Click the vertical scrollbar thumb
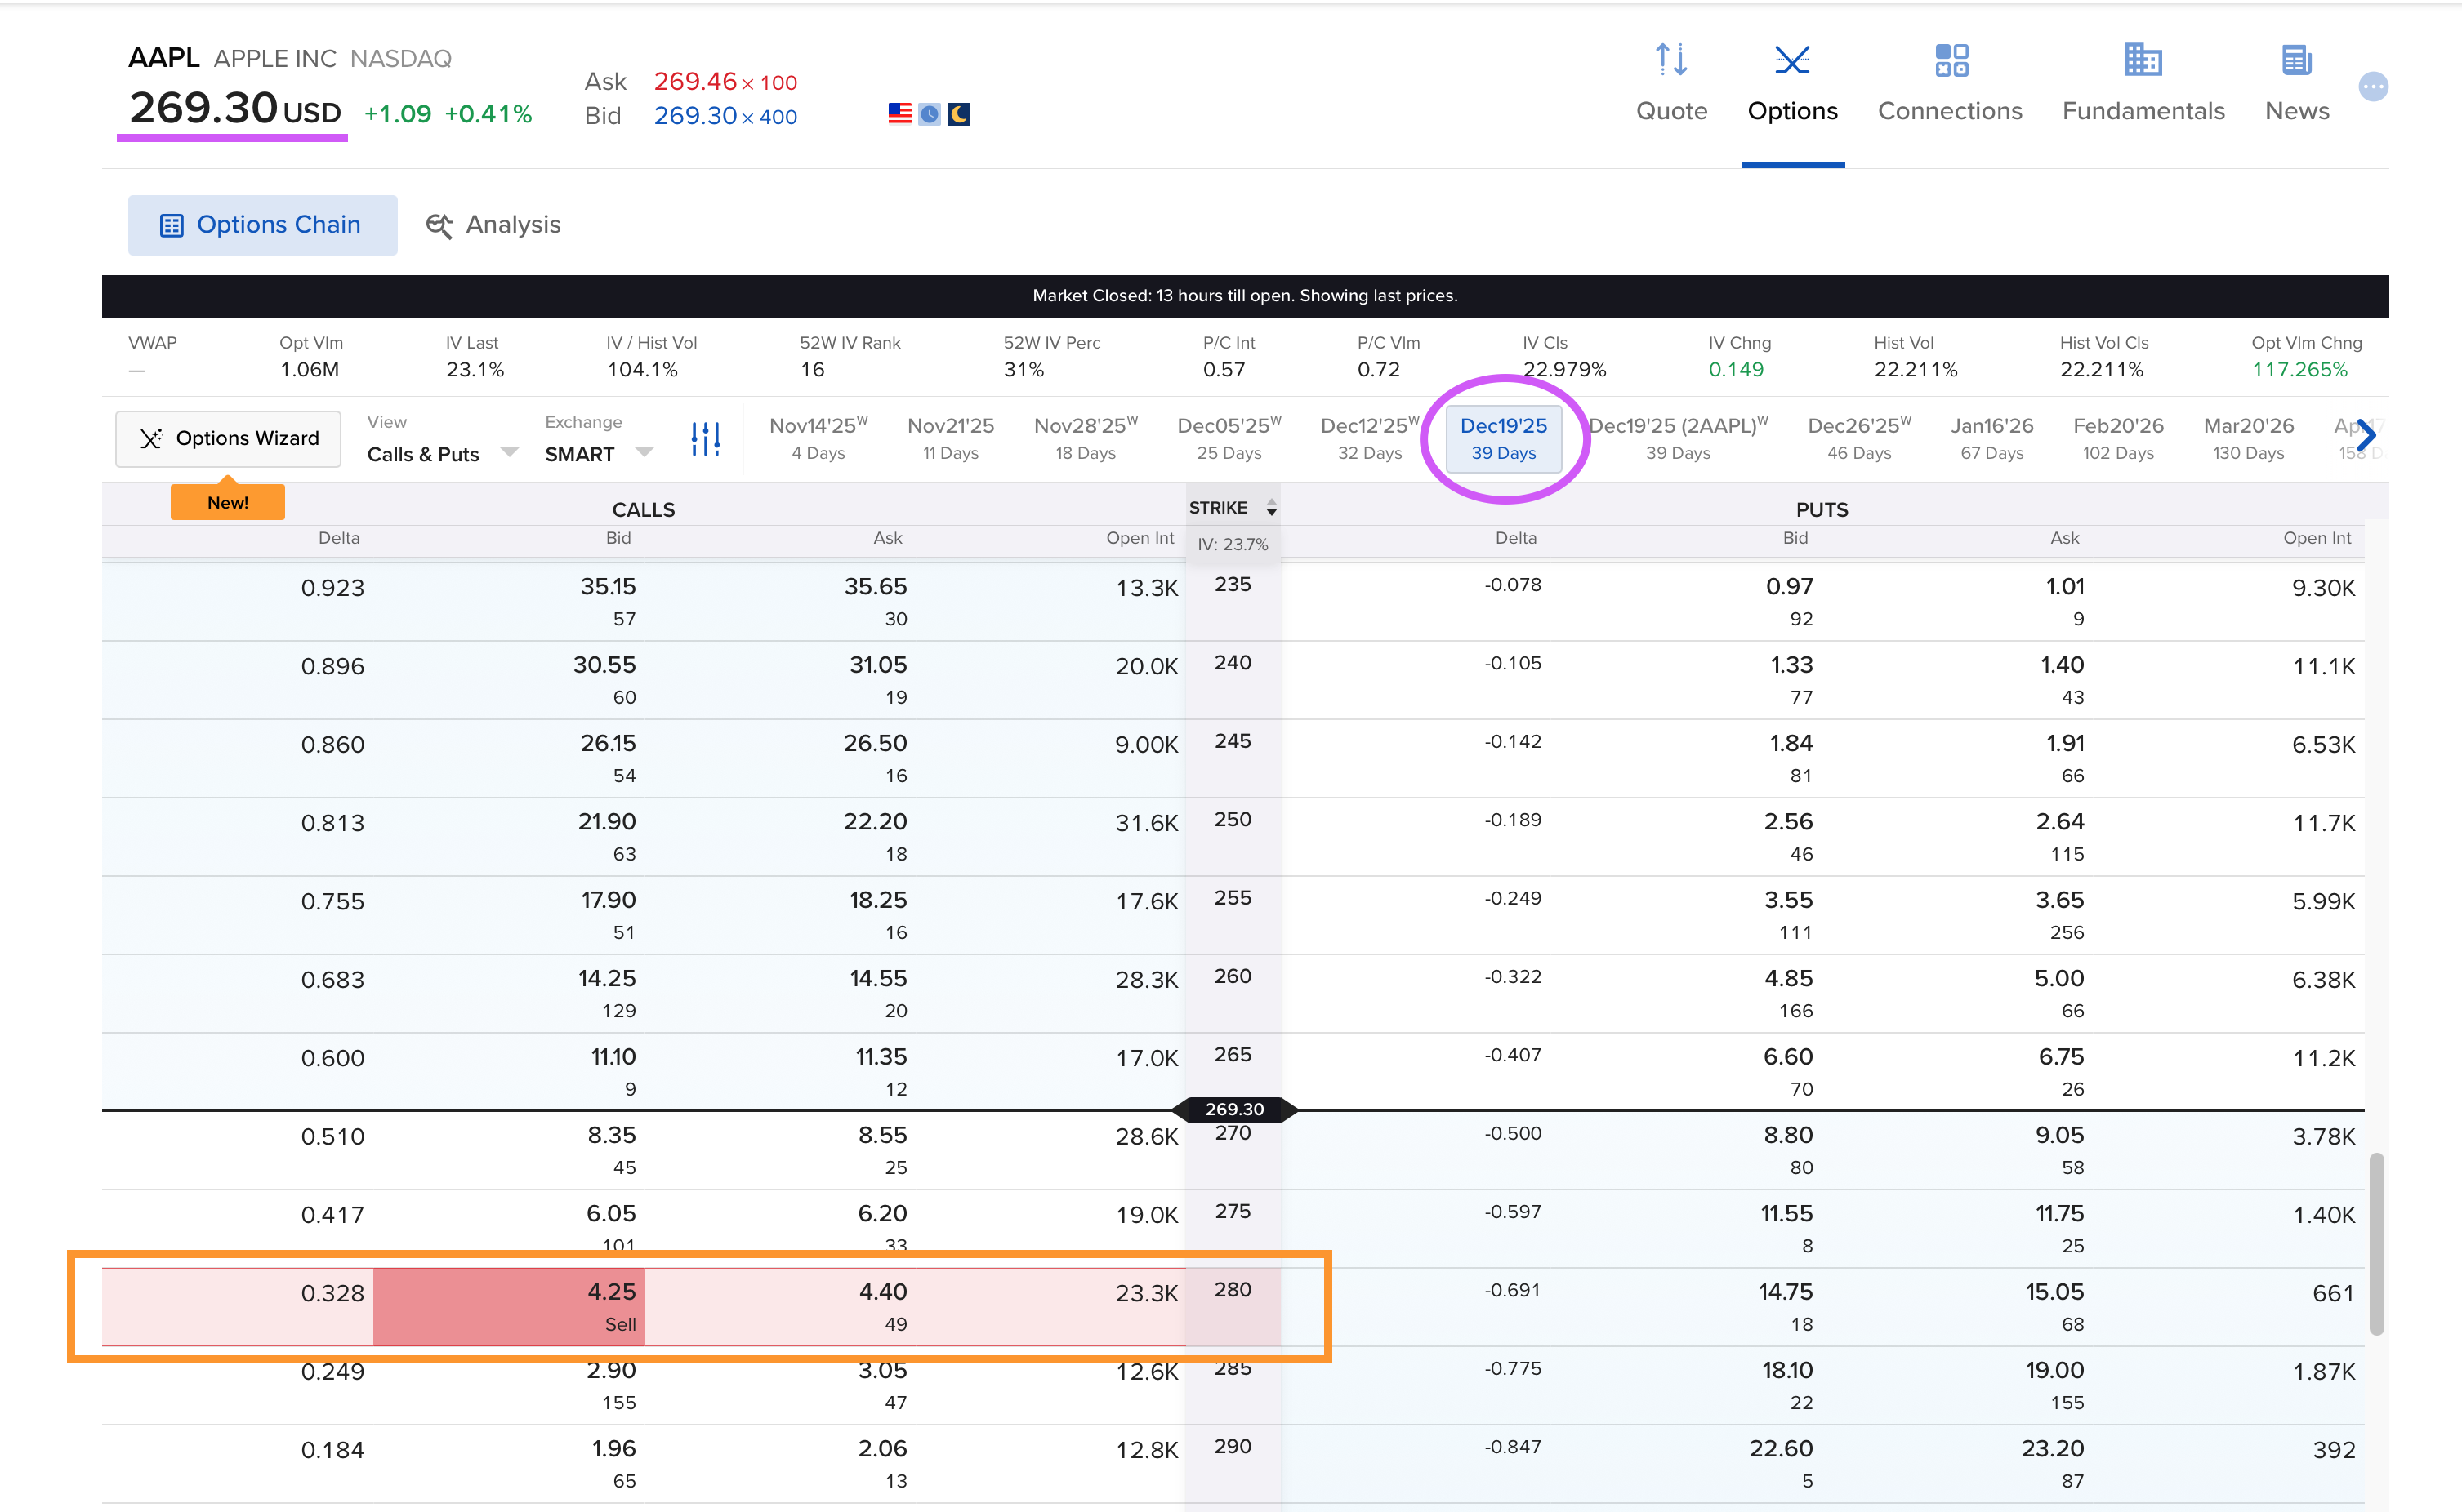The image size is (2462, 1512). (2376, 1243)
